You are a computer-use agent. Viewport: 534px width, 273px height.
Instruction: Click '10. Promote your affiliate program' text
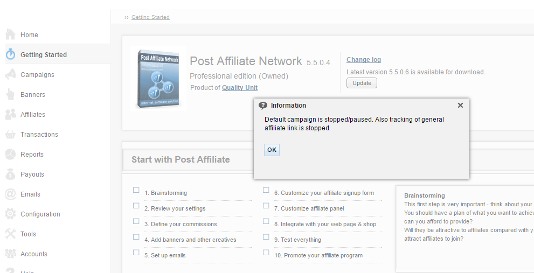pos(318,255)
